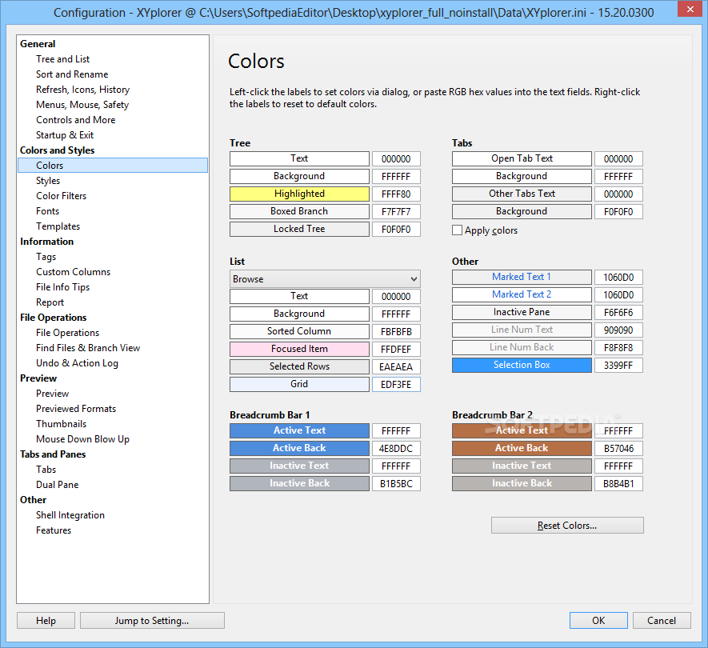Image resolution: width=708 pixels, height=648 pixels.
Task: Edit Breadcrumb Bar 2 Inactive Back hex B8B4B1
Action: tap(618, 484)
